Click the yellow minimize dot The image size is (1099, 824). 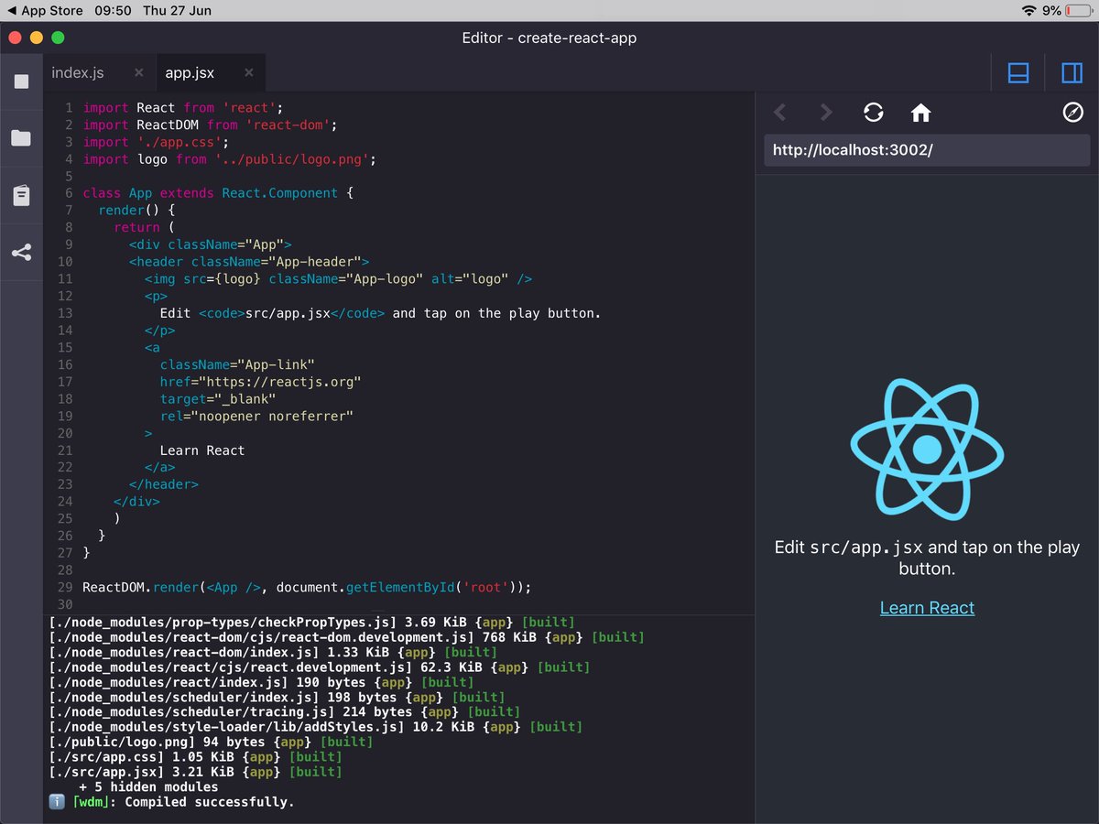(x=37, y=38)
